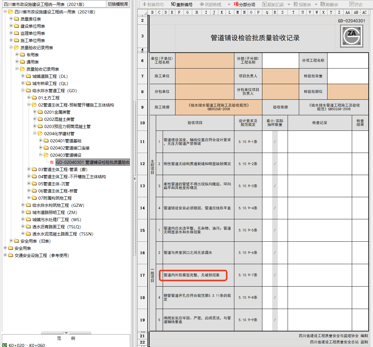Image resolution: width=373 pixels, height=347 pixels.
Task: Select the 安全用表 folder in tree
Action: tap(22, 248)
